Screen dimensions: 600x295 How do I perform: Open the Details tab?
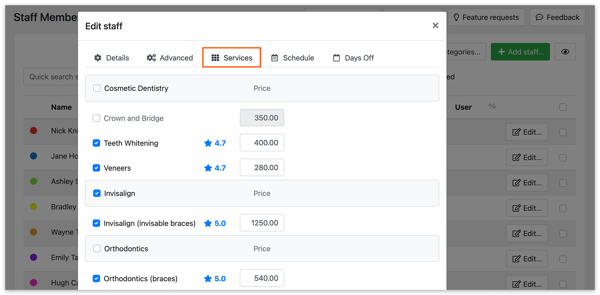112,58
